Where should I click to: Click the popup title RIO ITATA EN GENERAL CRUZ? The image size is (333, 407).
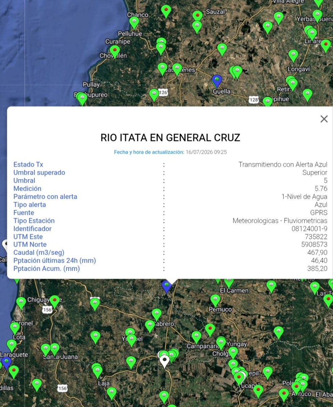(x=170, y=137)
